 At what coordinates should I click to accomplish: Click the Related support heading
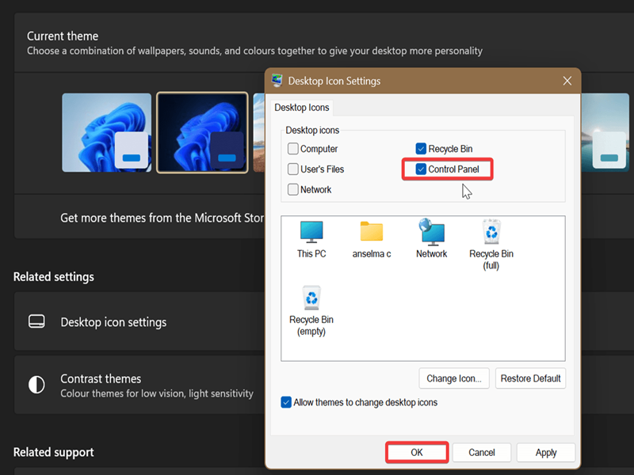coord(53,452)
